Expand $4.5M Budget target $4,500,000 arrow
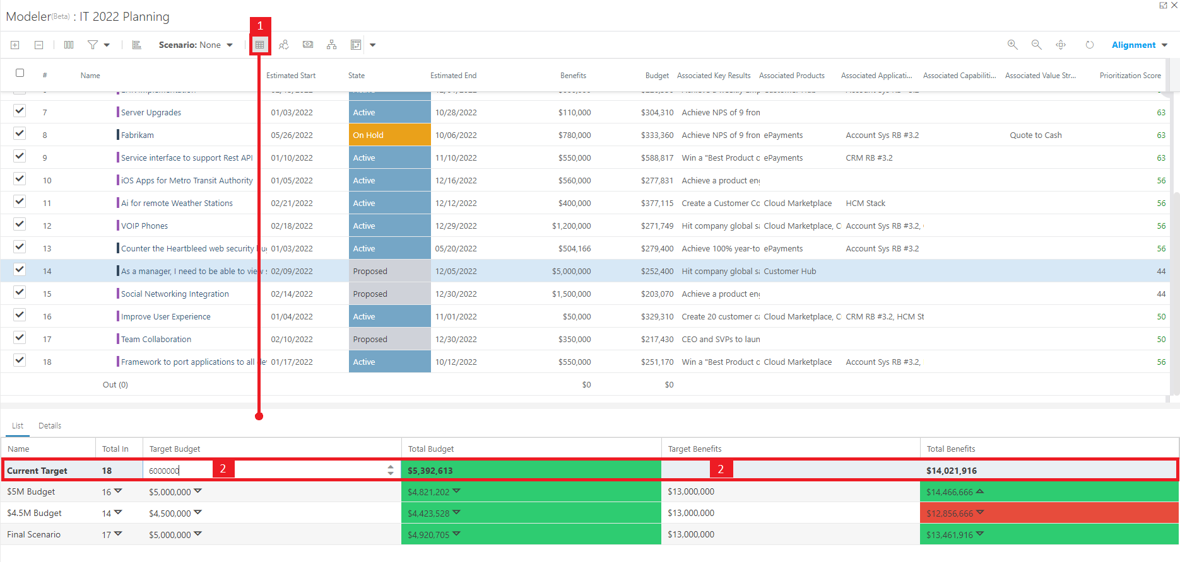Image resolution: width=1180 pixels, height=562 pixels. coord(198,512)
